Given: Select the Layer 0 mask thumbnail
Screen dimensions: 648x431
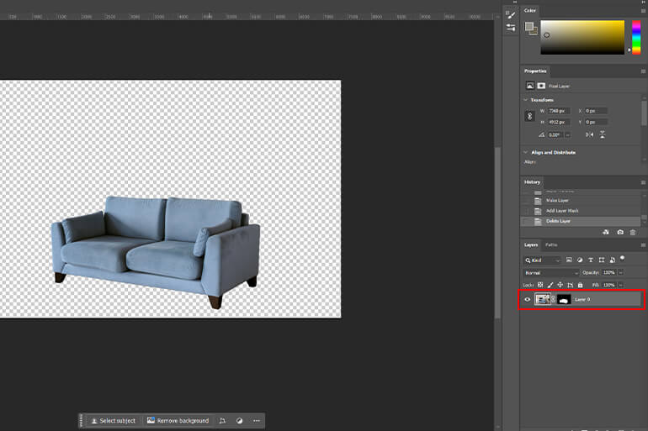Looking at the screenshot, I should [x=564, y=299].
